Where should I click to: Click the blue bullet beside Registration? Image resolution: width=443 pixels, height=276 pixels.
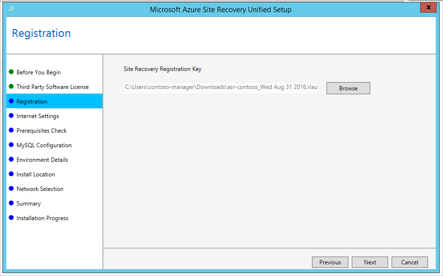tap(11, 101)
